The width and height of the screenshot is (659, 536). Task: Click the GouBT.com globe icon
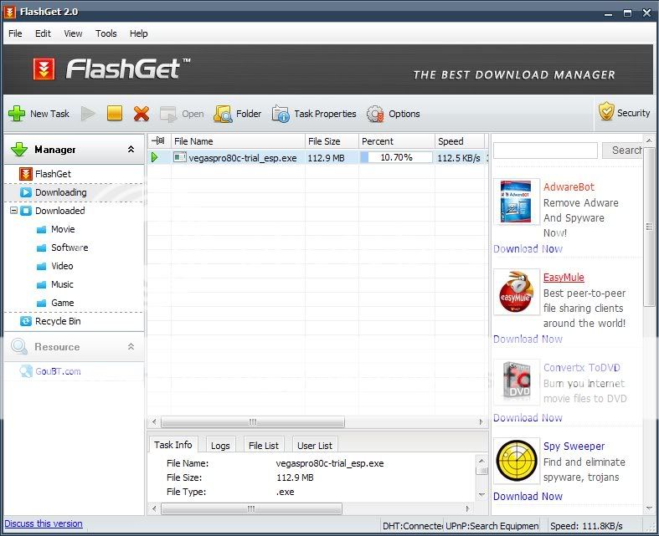coord(26,371)
